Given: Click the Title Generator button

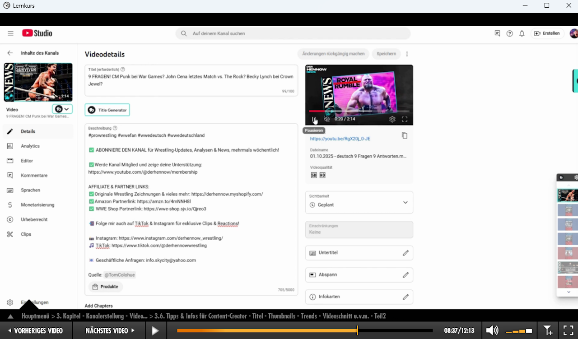Looking at the screenshot, I should (x=107, y=110).
